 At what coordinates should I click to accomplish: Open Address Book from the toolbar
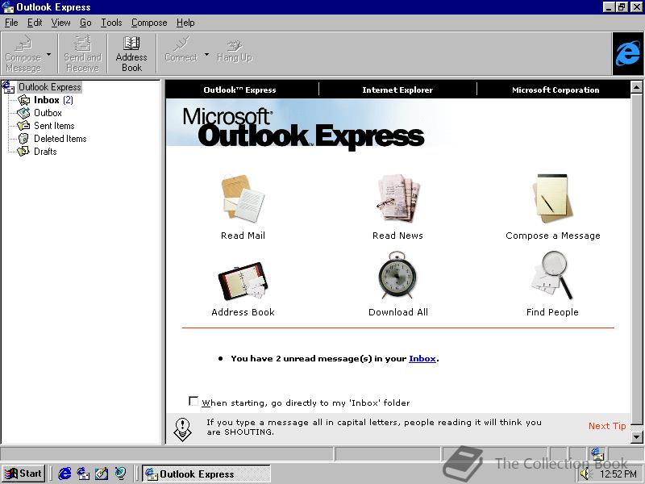click(x=131, y=53)
